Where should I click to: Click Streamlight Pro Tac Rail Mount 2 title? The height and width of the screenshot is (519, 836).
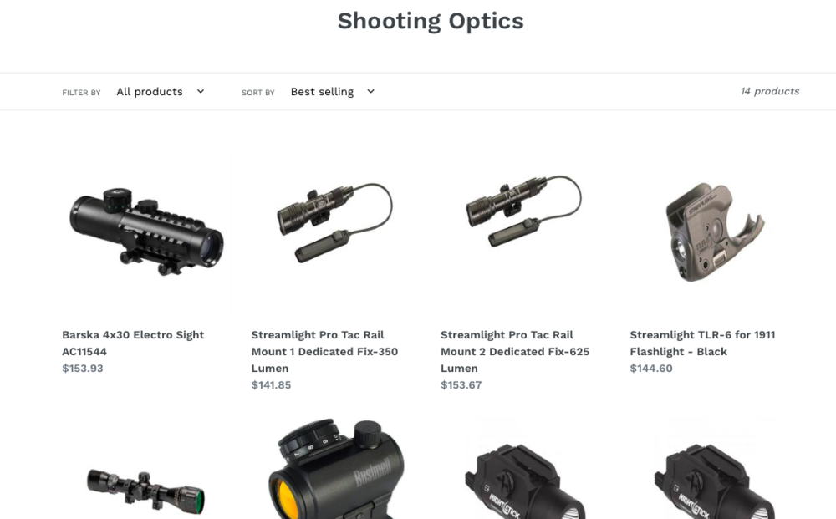pyautogui.click(x=515, y=351)
